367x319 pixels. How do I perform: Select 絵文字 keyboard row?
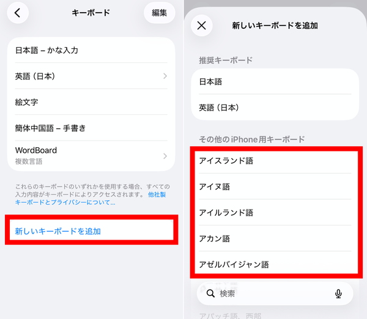click(91, 102)
